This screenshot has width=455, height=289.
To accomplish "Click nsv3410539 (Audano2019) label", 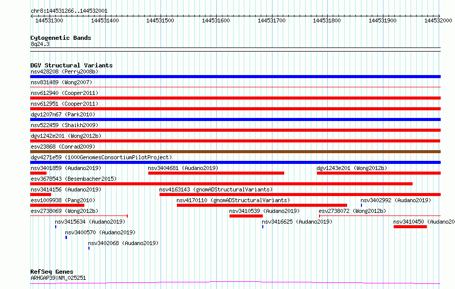I will 264,211.
